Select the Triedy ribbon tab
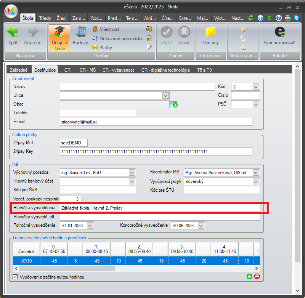The width and height of the screenshot is (305, 298). coord(45,18)
